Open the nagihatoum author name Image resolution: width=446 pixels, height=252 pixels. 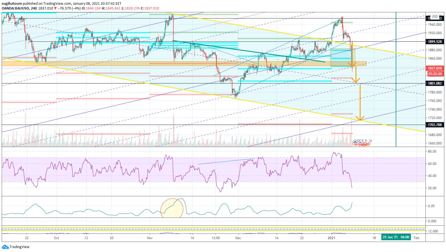(12, 4)
